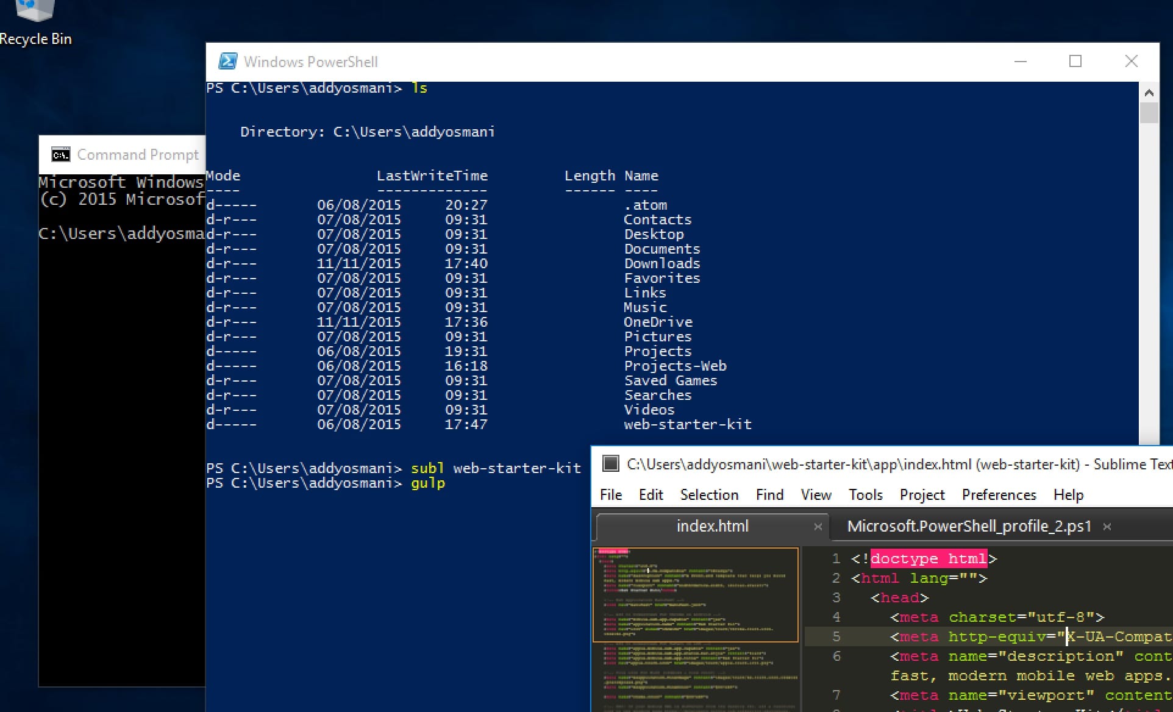The height and width of the screenshot is (712, 1173).
Task: Open the Help menu
Action: [1068, 495]
